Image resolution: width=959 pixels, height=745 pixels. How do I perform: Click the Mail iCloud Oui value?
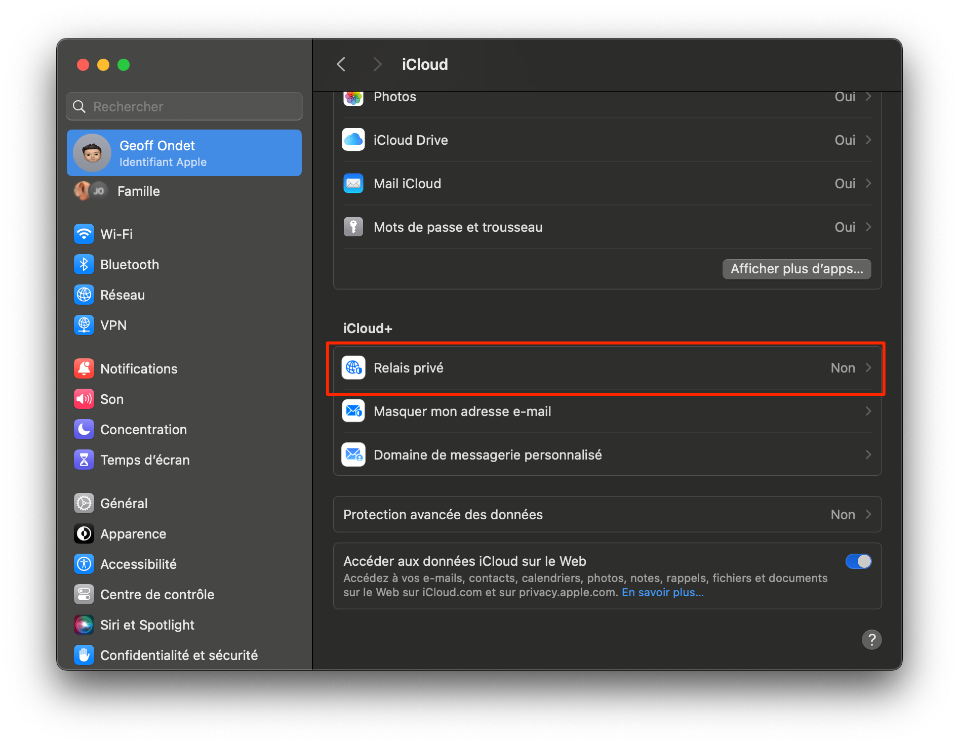pyautogui.click(x=845, y=183)
